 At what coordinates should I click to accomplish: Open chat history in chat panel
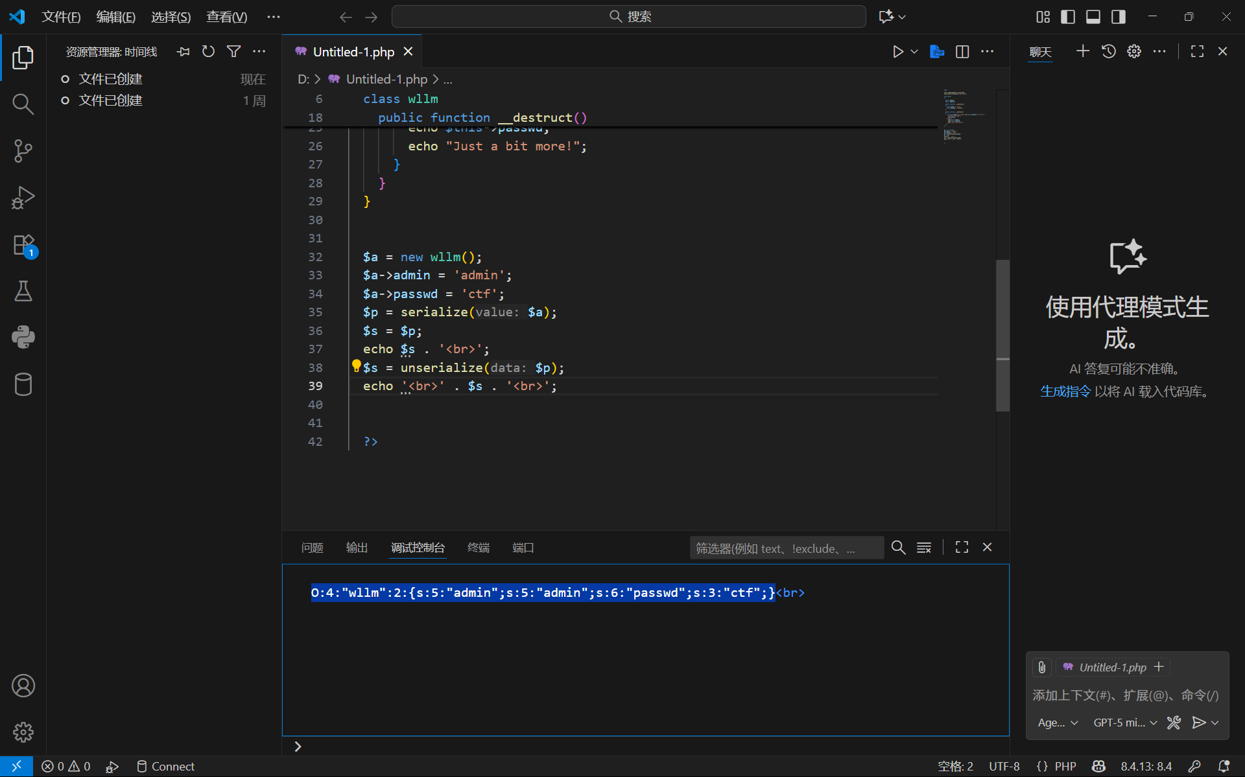1108,51
